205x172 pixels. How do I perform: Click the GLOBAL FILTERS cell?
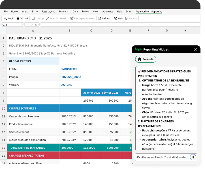[33, 61]
